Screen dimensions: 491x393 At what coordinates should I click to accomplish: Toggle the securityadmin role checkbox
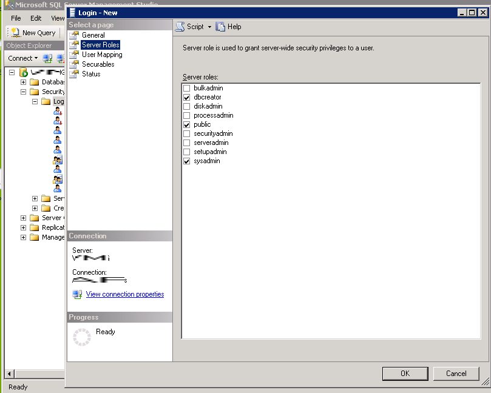187,134
